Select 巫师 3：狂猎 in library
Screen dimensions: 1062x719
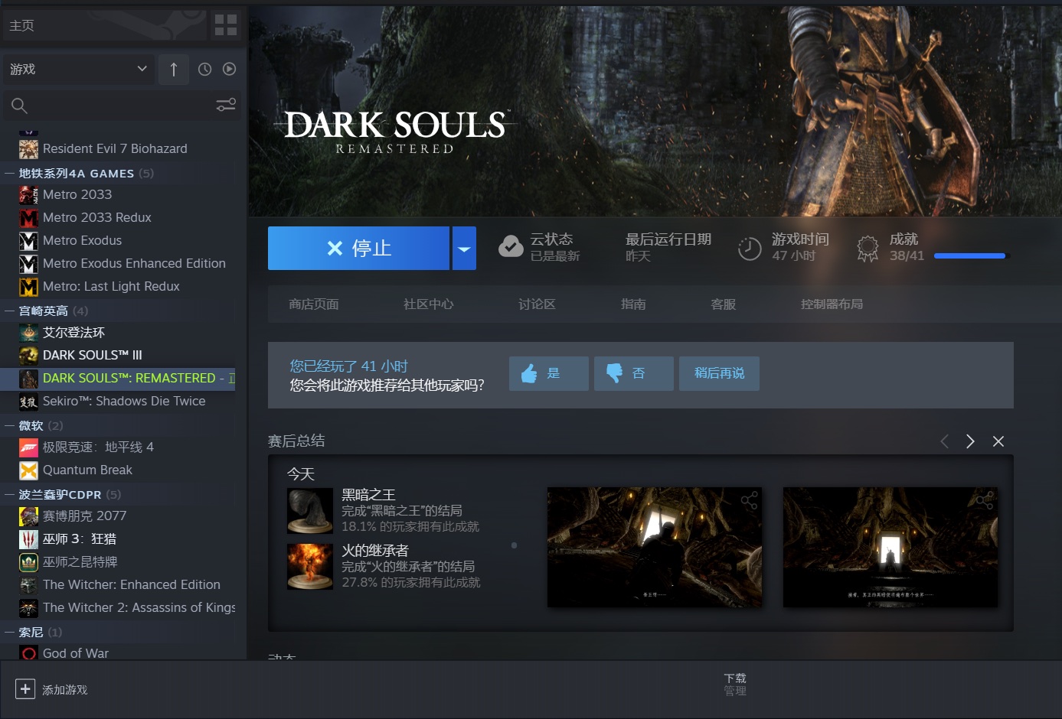80,538
